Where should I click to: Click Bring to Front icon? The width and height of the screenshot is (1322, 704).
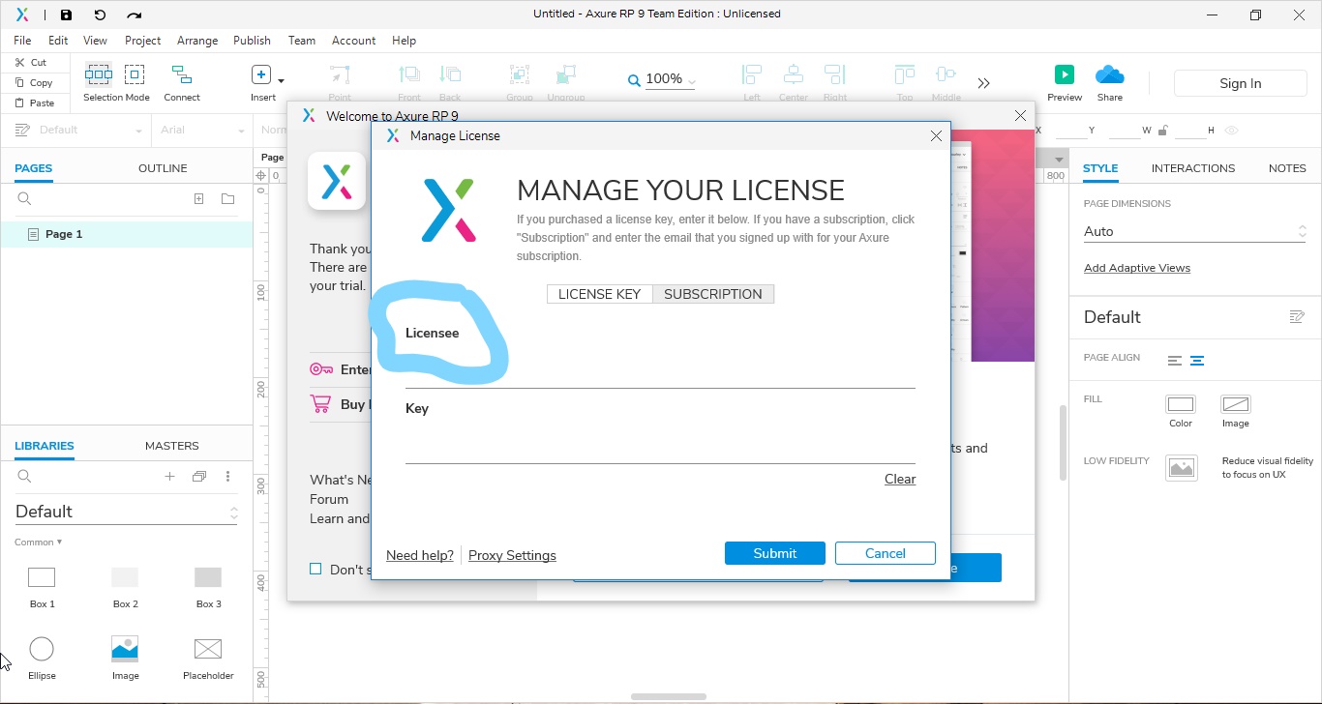(x=409, y=74)
